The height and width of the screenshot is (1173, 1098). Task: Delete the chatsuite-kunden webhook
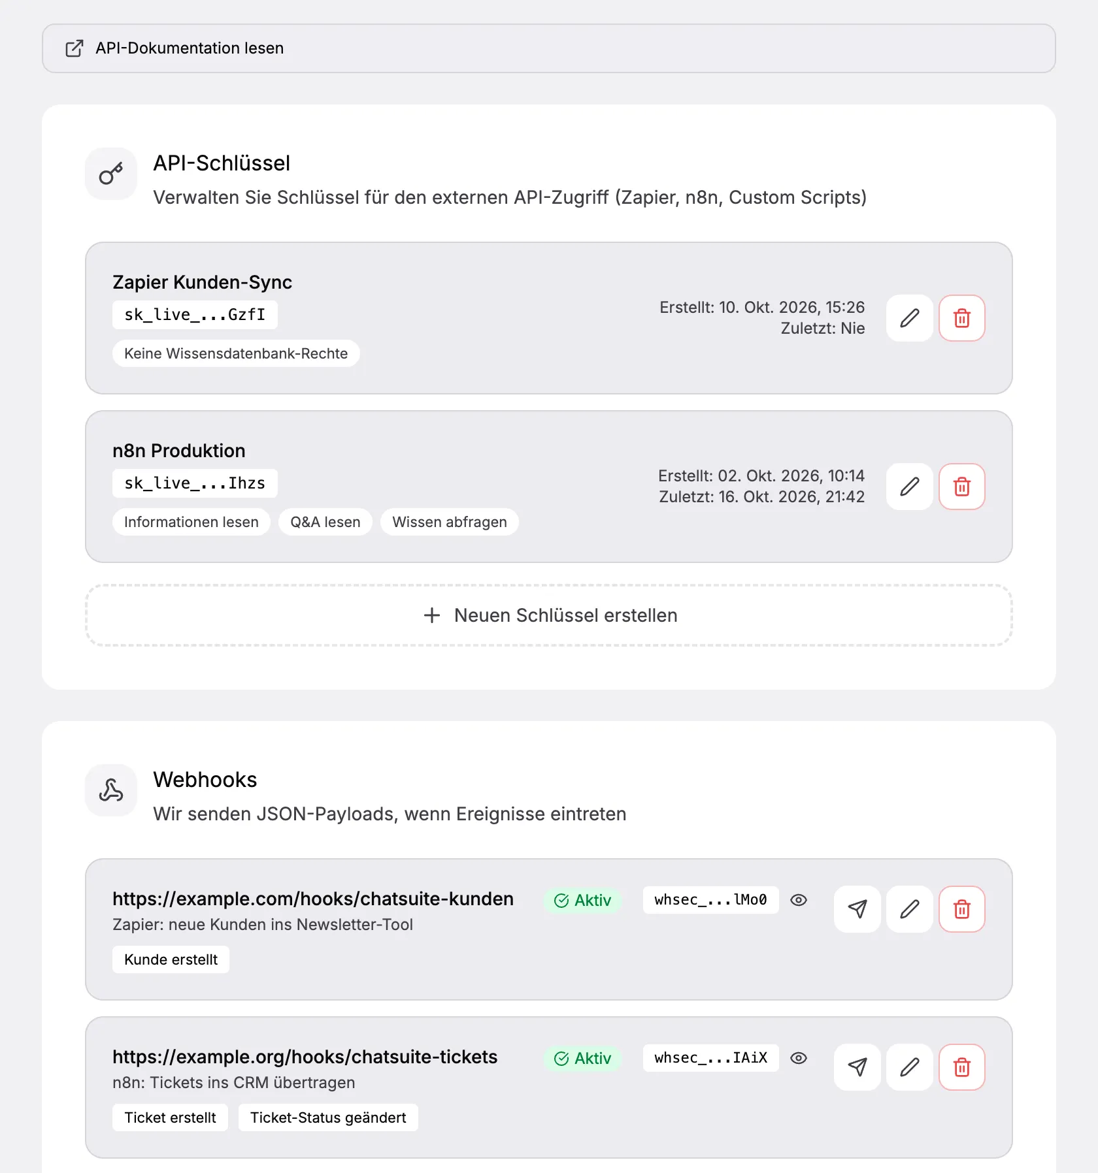962,909
